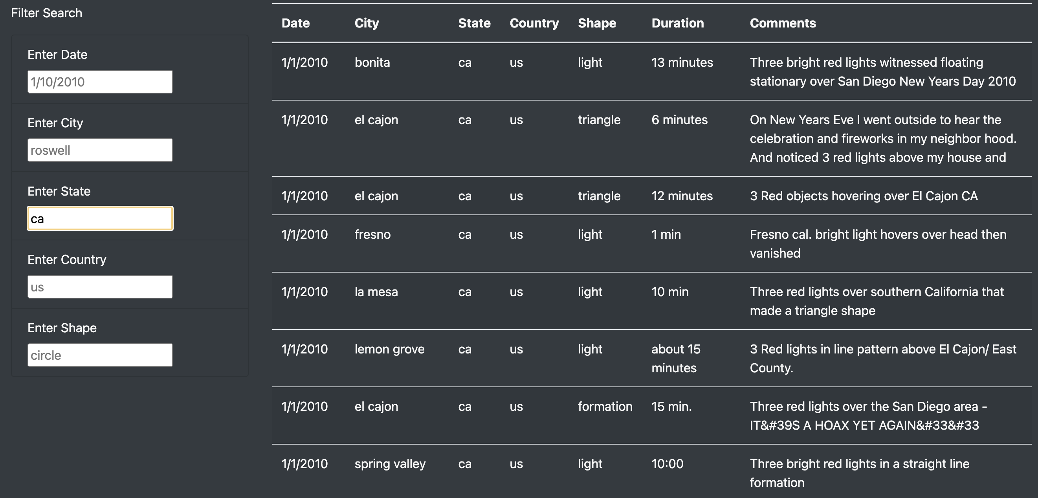The height and width of the screenshot is (498, 1038).
Task: Click the Shape column header
Action: point(597,23)
